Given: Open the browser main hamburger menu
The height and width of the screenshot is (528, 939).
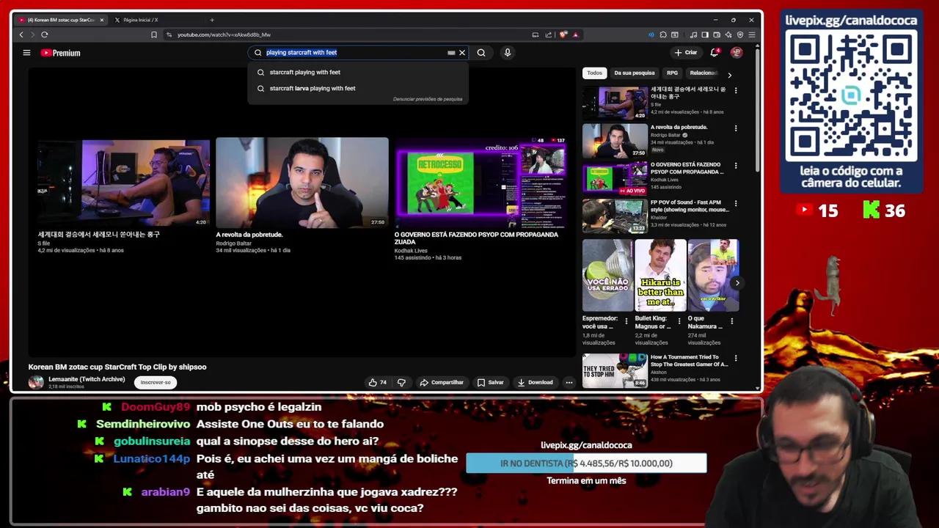Looking at the screenshot, I should [752, 34].
